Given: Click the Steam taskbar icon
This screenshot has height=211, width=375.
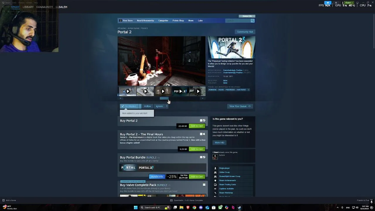Looking at the screenshot, I should click(x=239, y=207).
